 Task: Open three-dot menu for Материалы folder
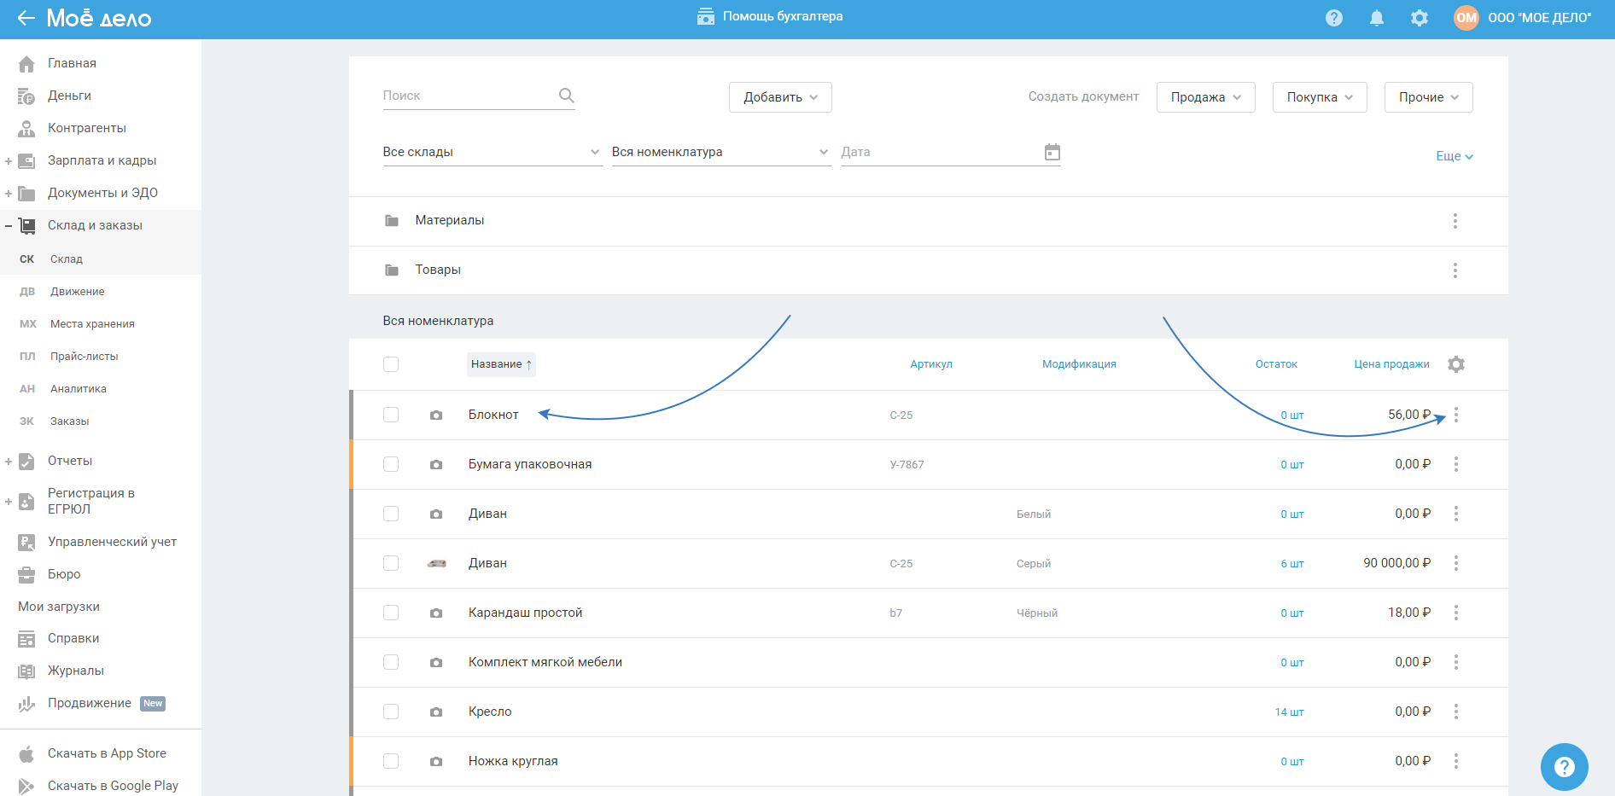tap(1455, 221)
